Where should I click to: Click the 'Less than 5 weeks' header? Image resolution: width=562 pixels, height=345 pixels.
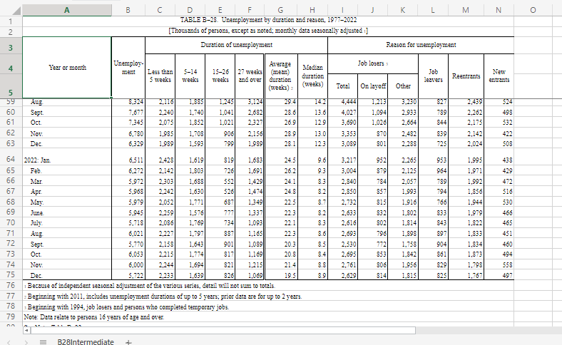tap(160, 76)
